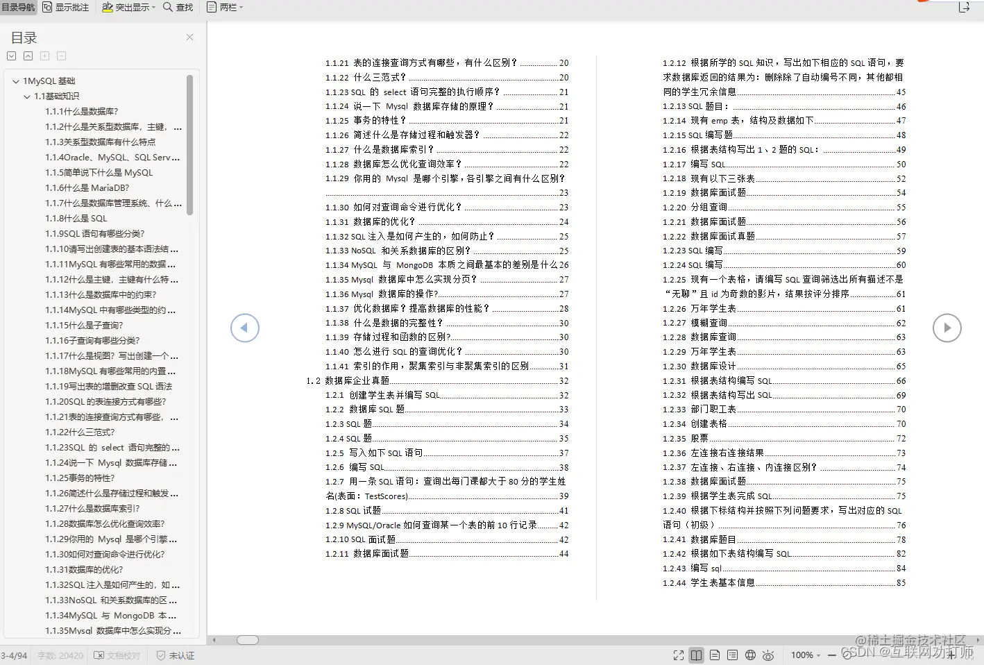This screenshot has height=665, width=984.
Task: Close the 目录 outline panel
Action: [x=189, y=37]
